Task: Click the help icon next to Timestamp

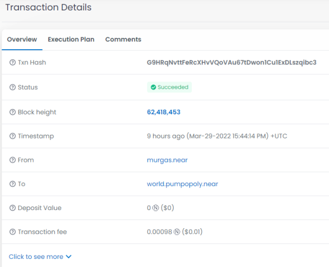Action: click(x=13, y=136)
